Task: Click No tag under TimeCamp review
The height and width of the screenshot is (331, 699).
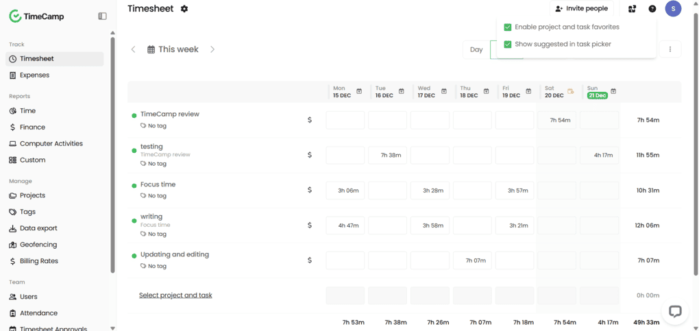Action: point(154,126)
